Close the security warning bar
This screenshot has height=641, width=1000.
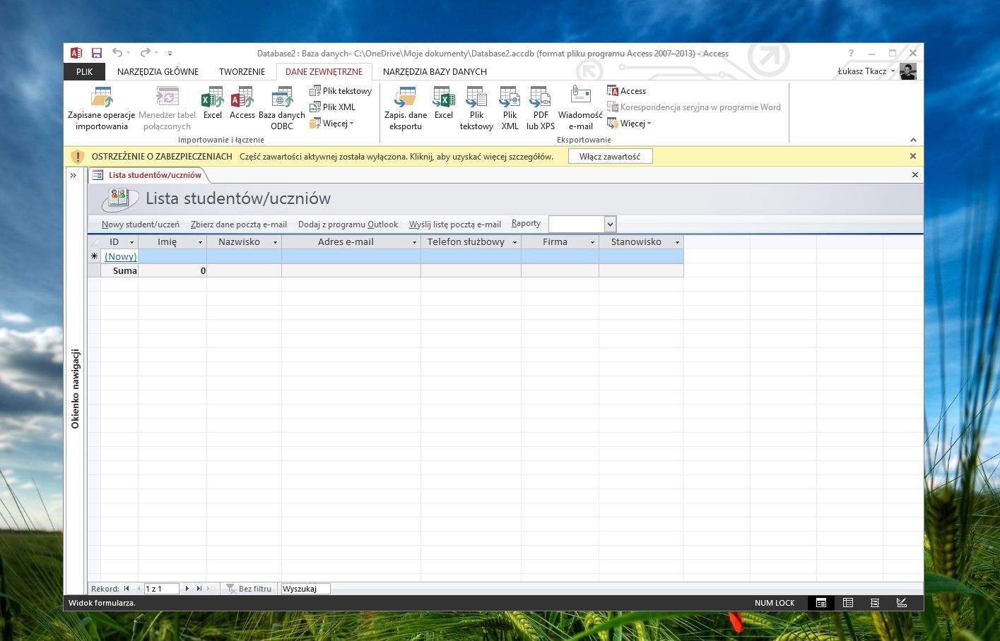tap(913, 156)
